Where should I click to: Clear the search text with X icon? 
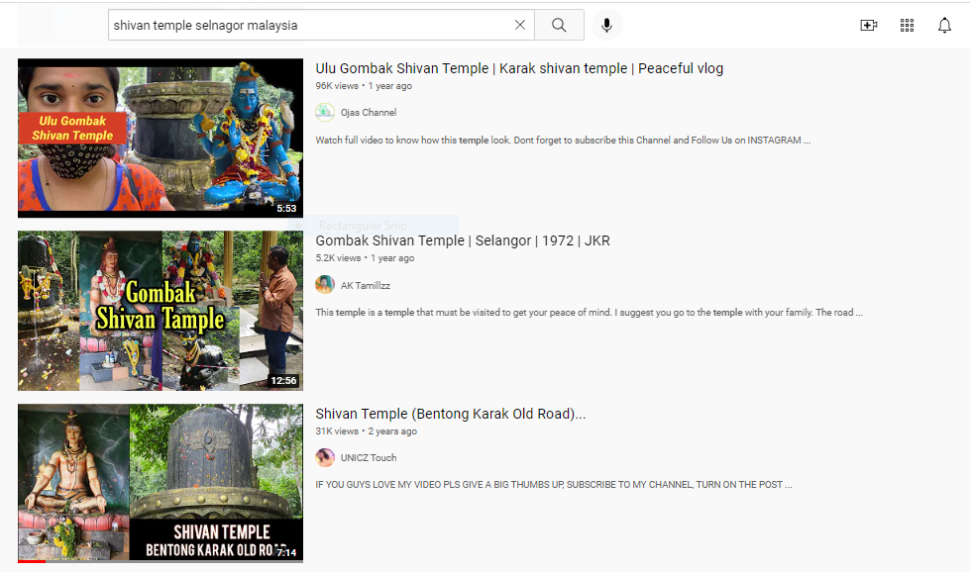[x=520, y=26]
